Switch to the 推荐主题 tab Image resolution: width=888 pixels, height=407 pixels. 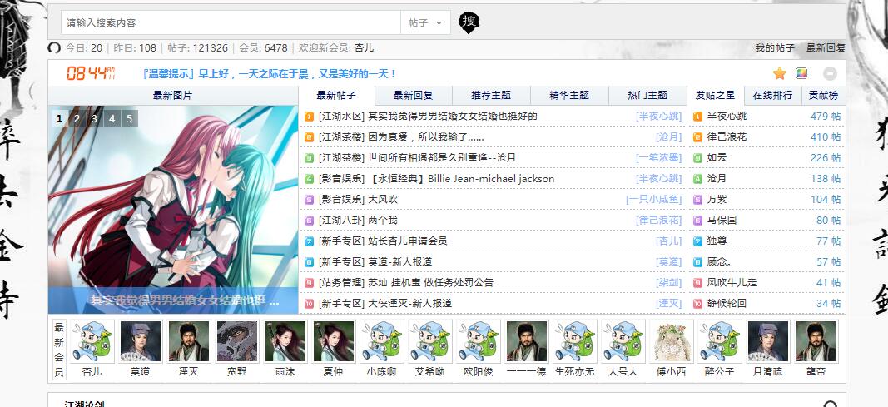491,95
